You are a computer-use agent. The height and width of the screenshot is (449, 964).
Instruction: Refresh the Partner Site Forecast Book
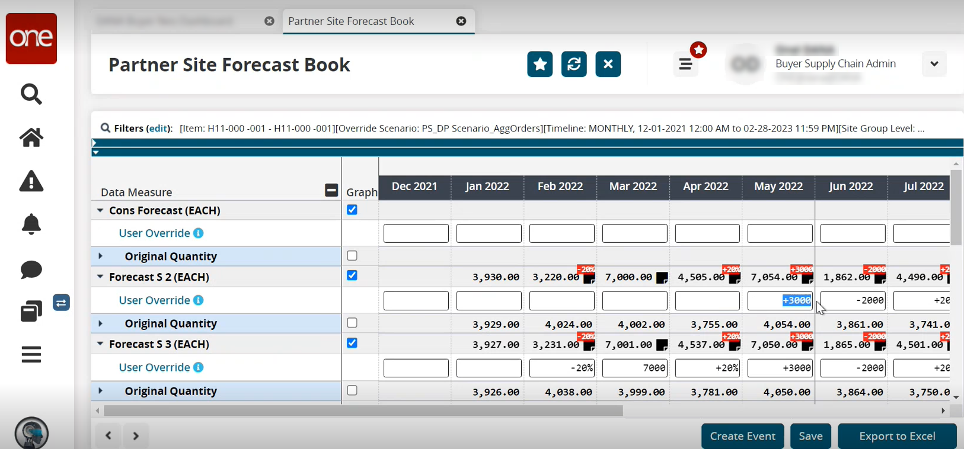(574, 64)
